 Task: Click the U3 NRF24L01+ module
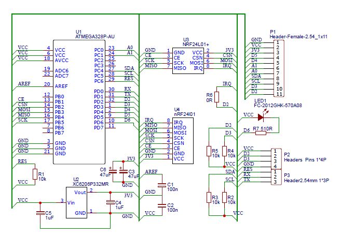[x=188, y=60]
